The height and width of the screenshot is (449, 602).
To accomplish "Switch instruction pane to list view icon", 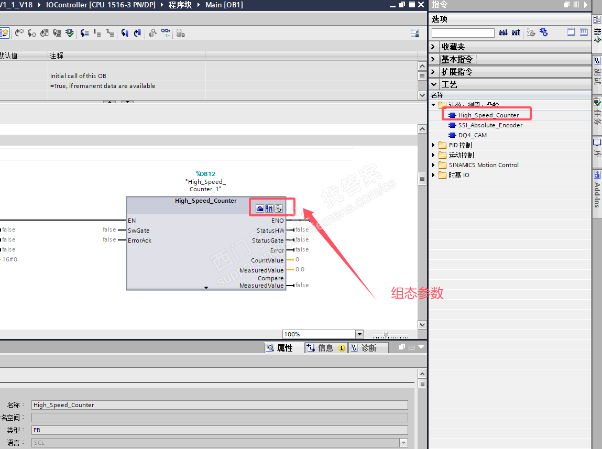I will coord(584,32).
